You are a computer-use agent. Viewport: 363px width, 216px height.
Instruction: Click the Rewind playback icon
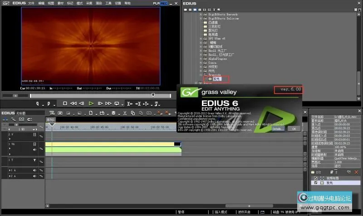(73, 103)
